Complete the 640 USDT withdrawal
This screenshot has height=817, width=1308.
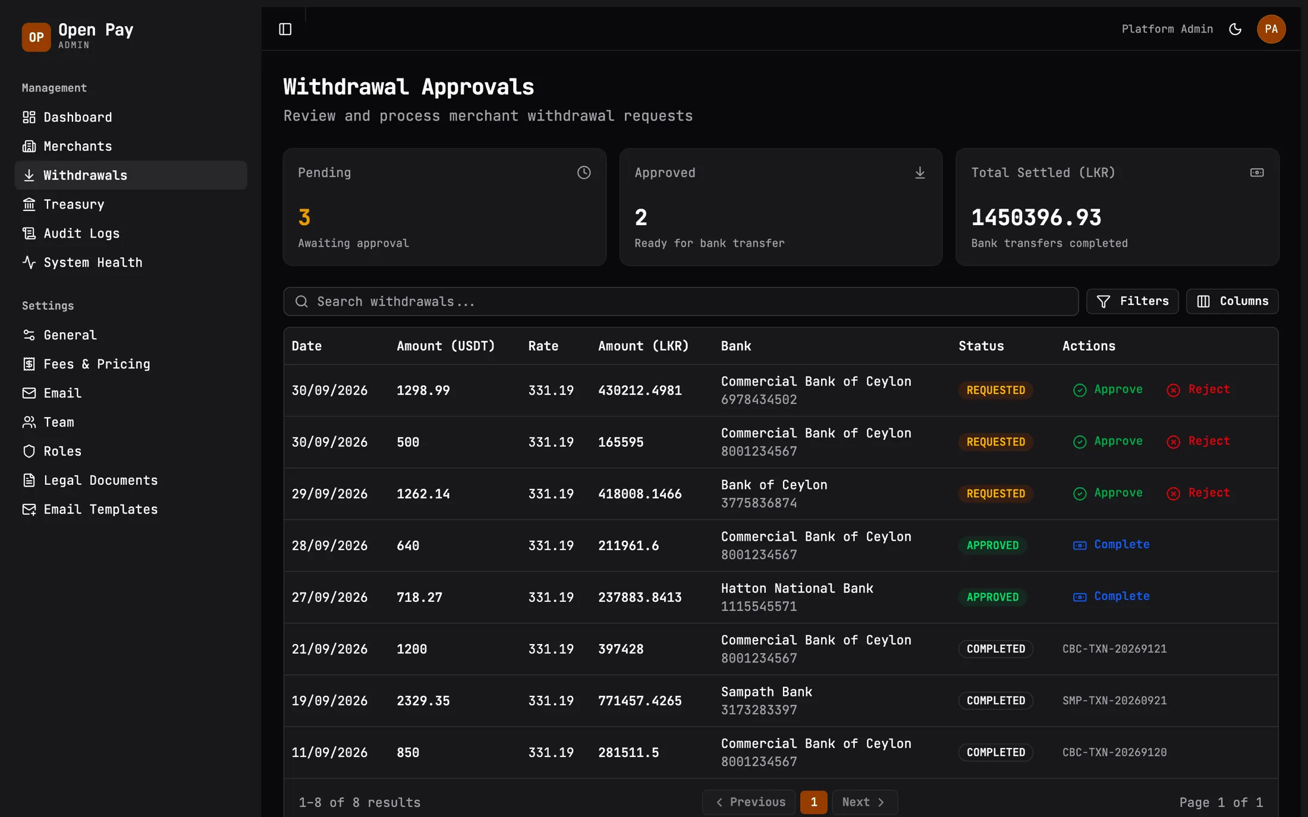1111,545
